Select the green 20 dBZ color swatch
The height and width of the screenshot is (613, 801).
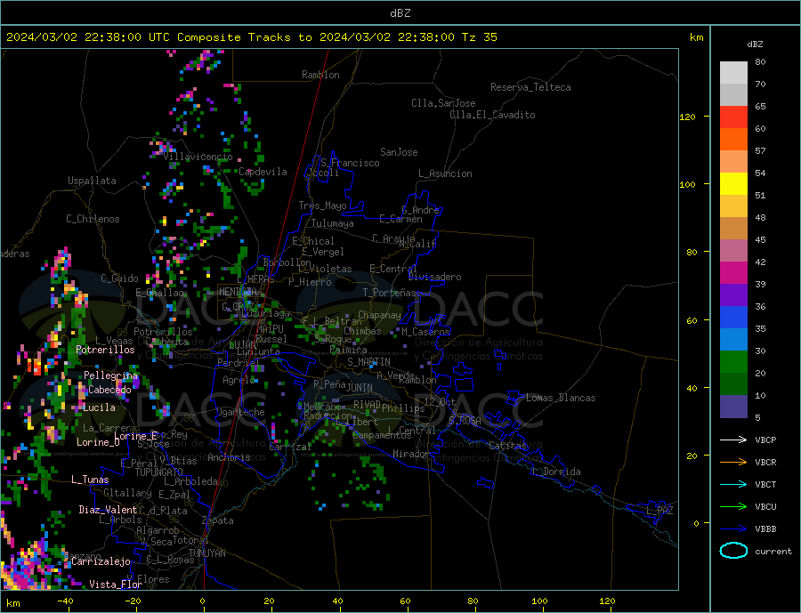tap(733, 361)
